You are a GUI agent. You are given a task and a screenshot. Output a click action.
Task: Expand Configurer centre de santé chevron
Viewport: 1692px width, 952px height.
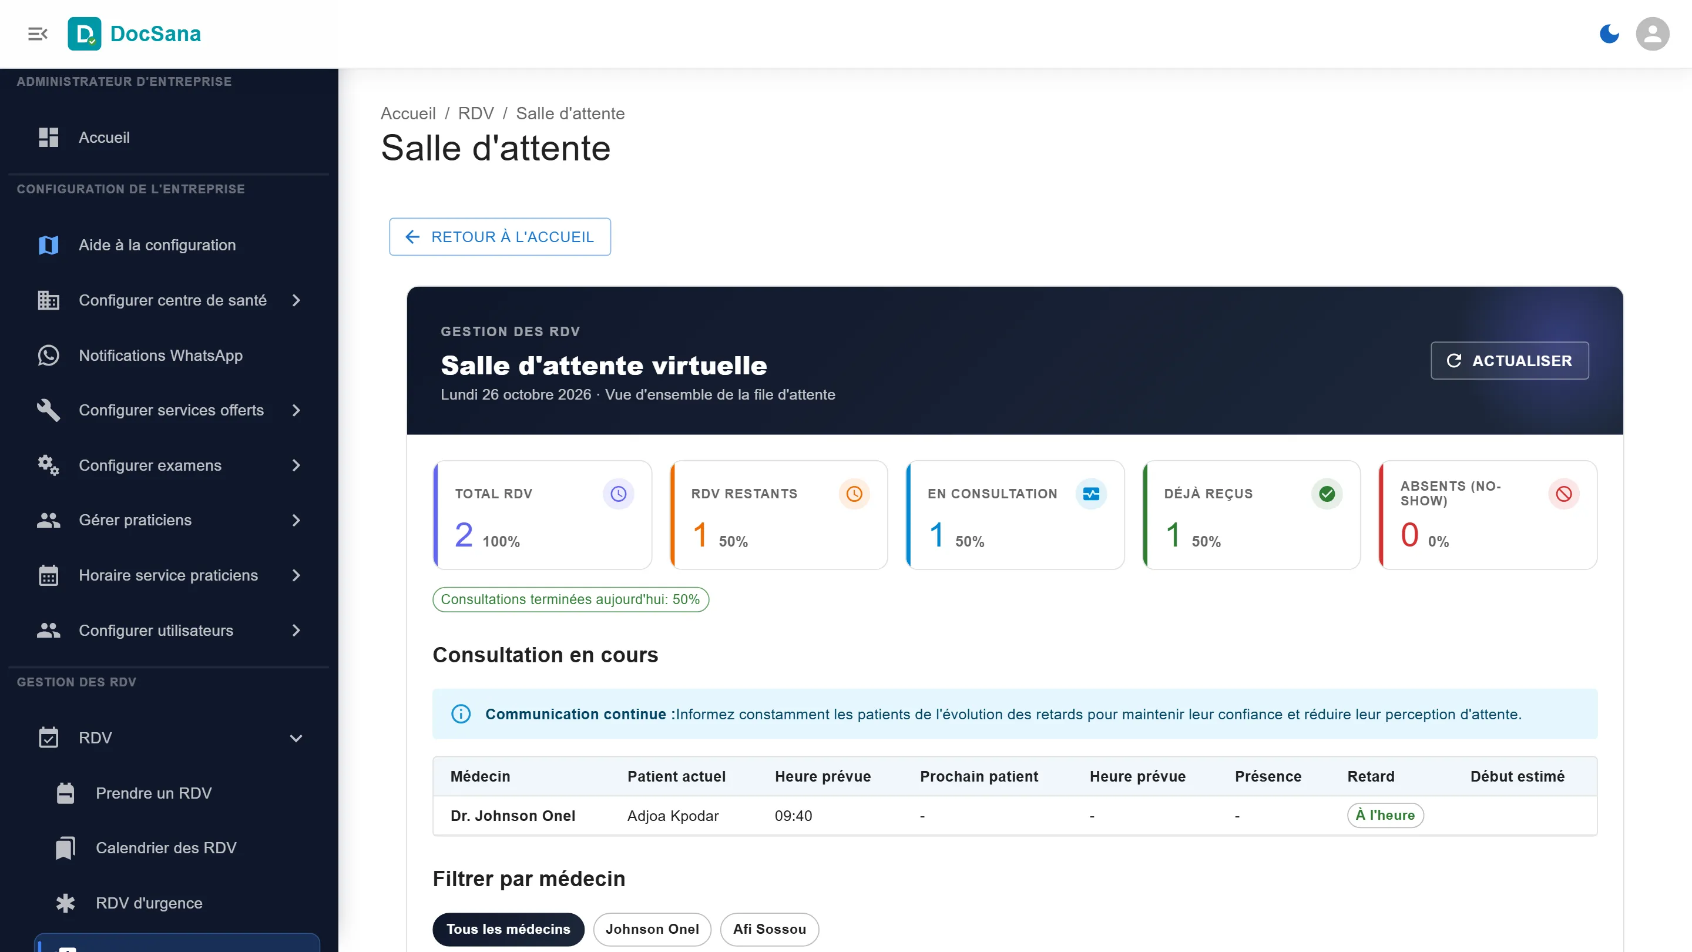[x=296, y=300]
